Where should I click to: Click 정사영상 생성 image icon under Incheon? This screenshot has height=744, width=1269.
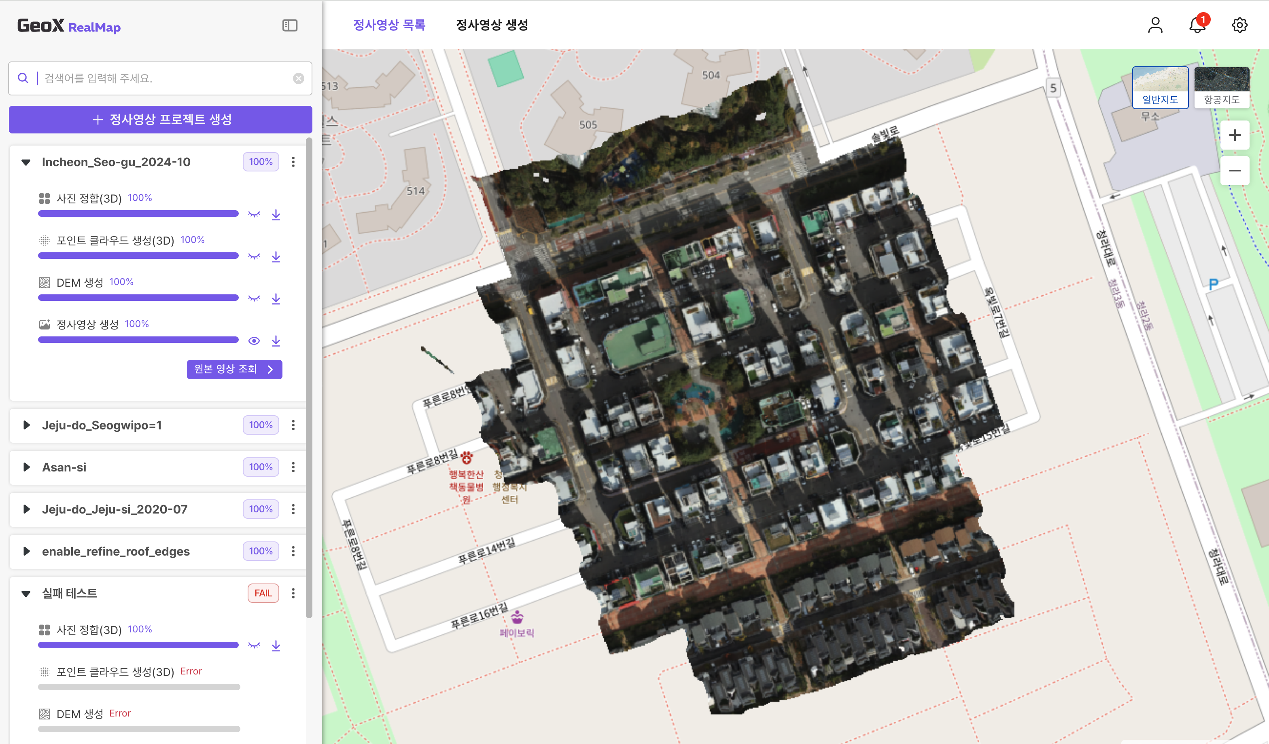[45, 324]
